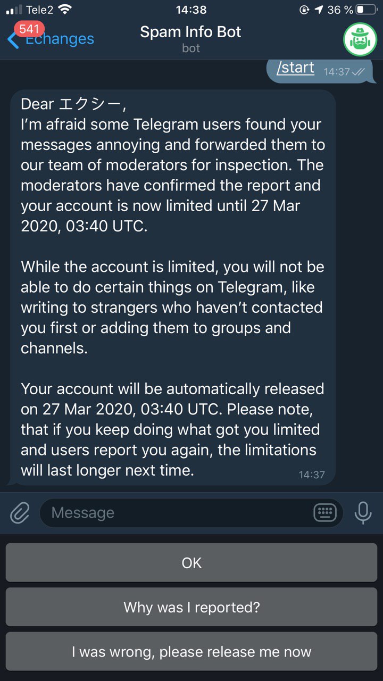Tap the 14:38 status bar clock
The height and width of the screenshot is (681, 383).
pyautogui.click(x=191, y=10)
